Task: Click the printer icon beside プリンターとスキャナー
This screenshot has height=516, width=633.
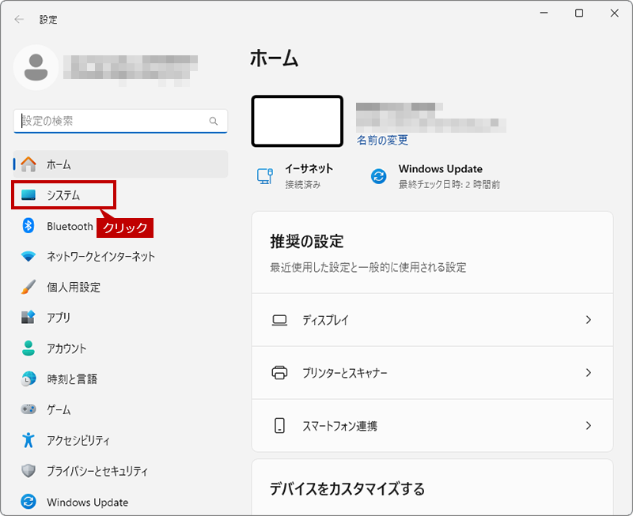Action: point(279,372)
